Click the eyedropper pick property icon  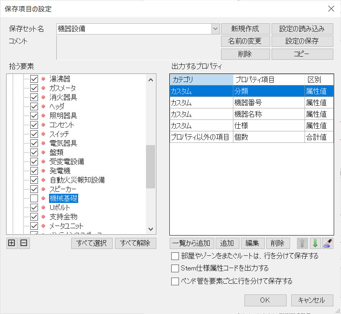(328, 243)
